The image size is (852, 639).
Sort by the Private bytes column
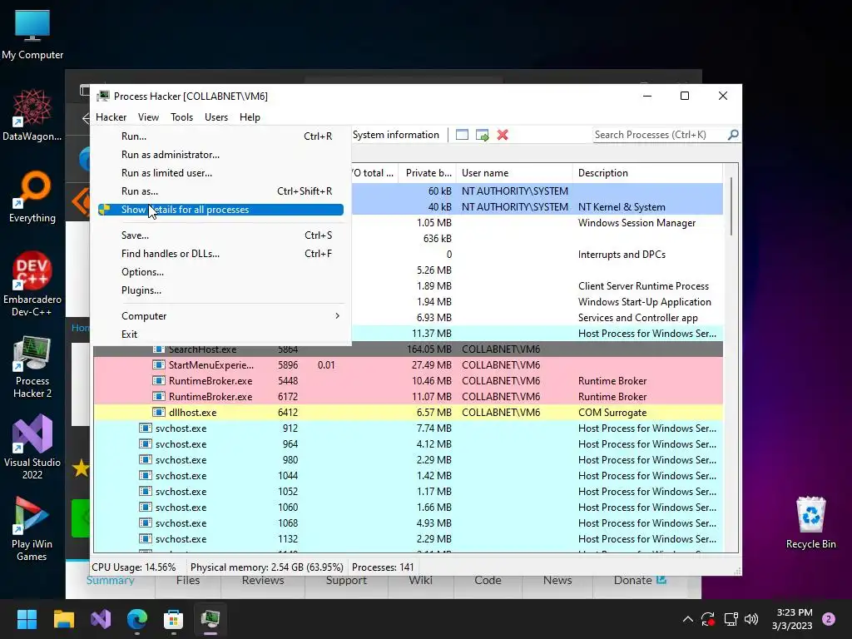[x=428, y=173]
